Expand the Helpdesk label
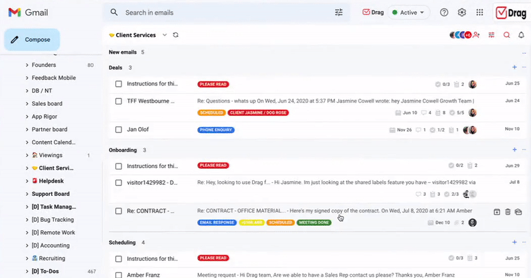The height and width of the screenshot is (278, 531). 27,181
